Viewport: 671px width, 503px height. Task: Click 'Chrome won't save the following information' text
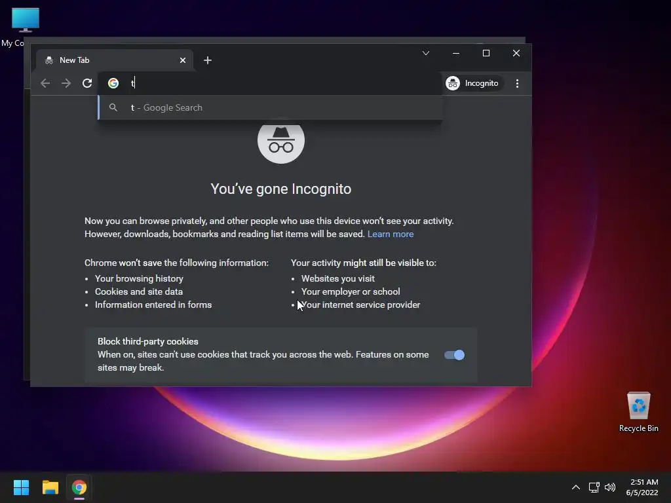(x=176, y=263)
